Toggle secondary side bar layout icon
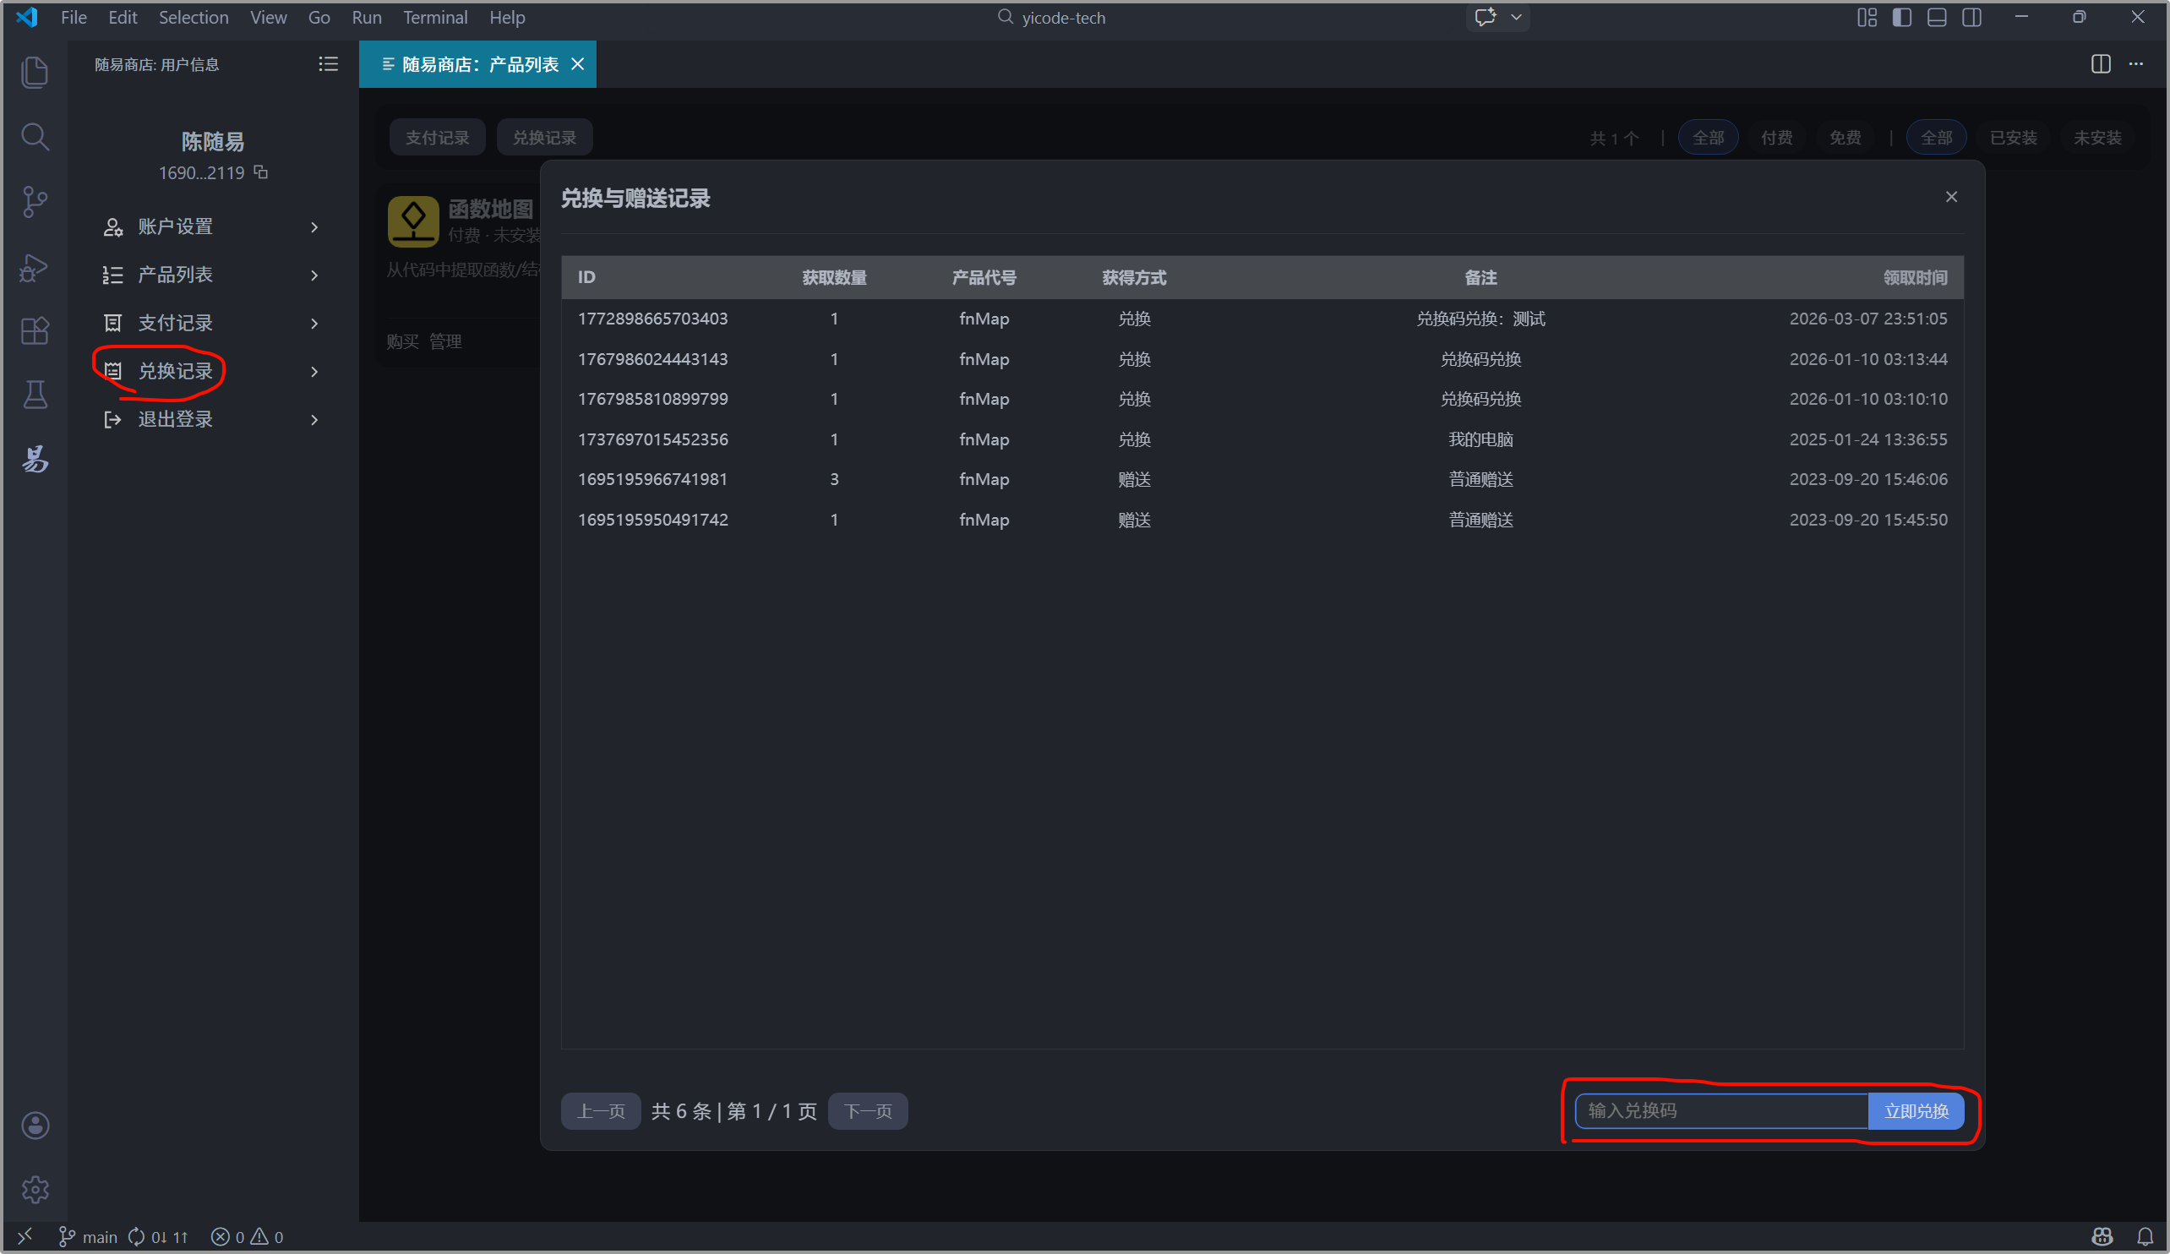The width and height of the screenshot is (2170, 1254). [1972, 17]
